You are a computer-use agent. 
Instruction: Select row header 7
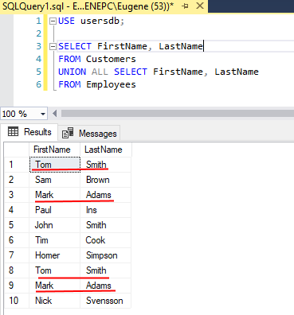point(17,255)
